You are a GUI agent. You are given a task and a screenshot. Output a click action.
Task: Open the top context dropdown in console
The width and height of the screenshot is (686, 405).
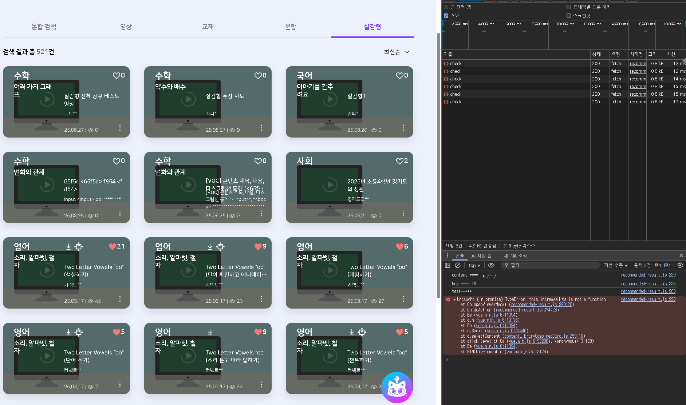click(x=474, y=265)
